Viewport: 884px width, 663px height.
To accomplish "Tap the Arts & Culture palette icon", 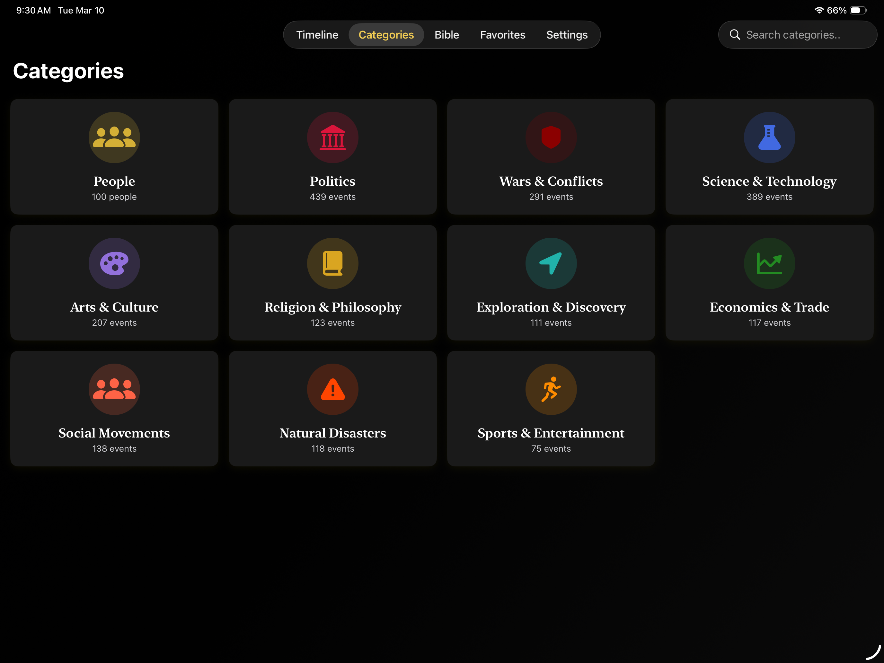I will pos(114,263).
